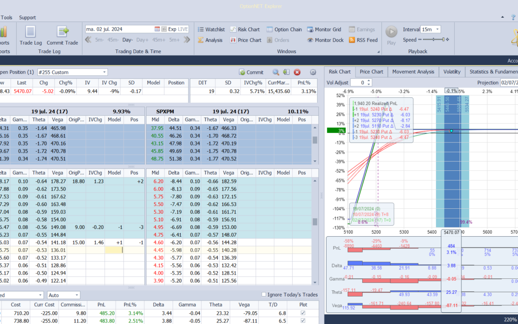Collapse the ribbon with the up arrow
The height and width of the screenshot is (324, 518).
(x=503, y=17)
